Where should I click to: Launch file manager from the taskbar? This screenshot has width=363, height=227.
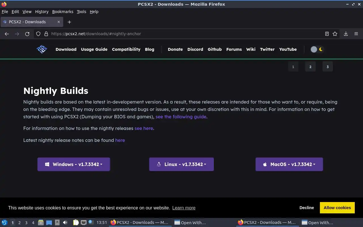tap(41, 222)
